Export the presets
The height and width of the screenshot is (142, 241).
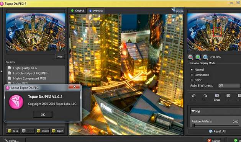tap(57, 131)
